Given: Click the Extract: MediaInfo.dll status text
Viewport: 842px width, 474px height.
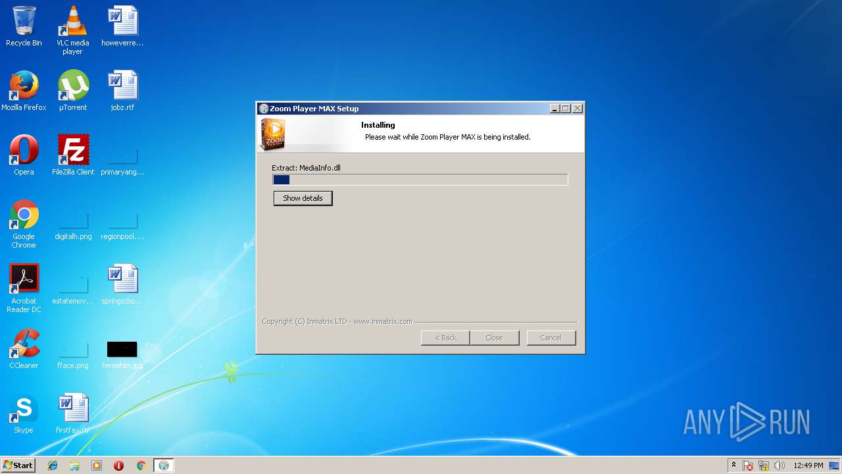Looking at the screenshot, I should tap(307, 168).
